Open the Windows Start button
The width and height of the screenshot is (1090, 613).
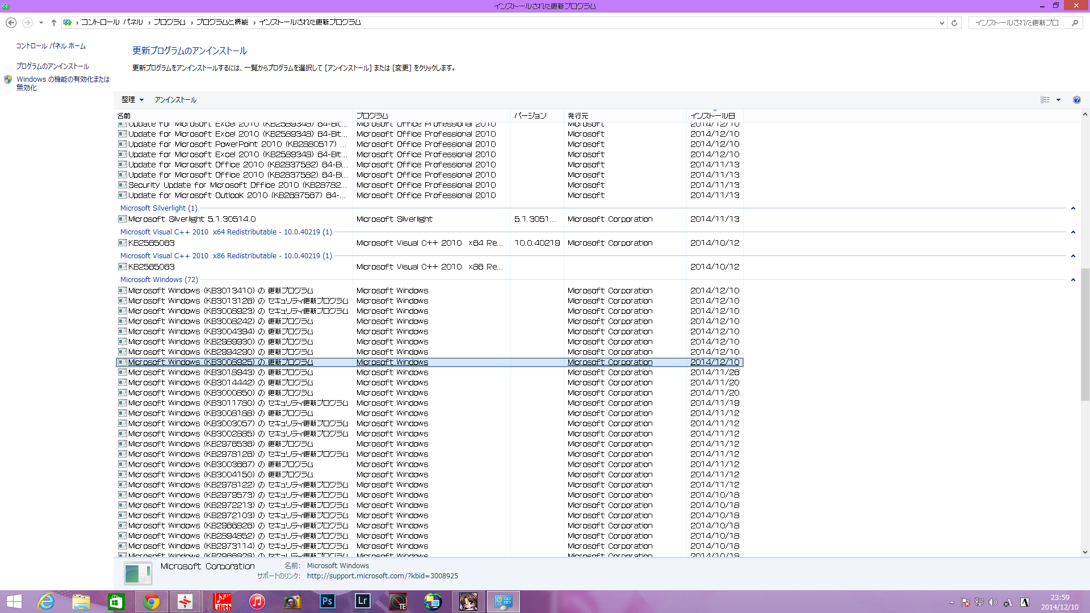point(14,602)
